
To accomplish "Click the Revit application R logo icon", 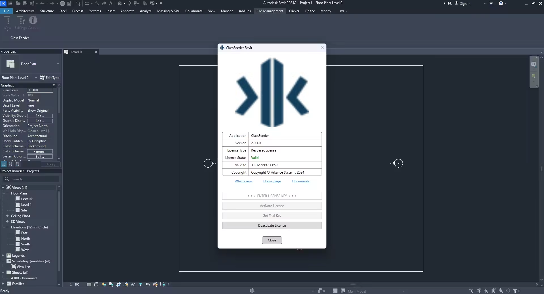I will 4,3.
